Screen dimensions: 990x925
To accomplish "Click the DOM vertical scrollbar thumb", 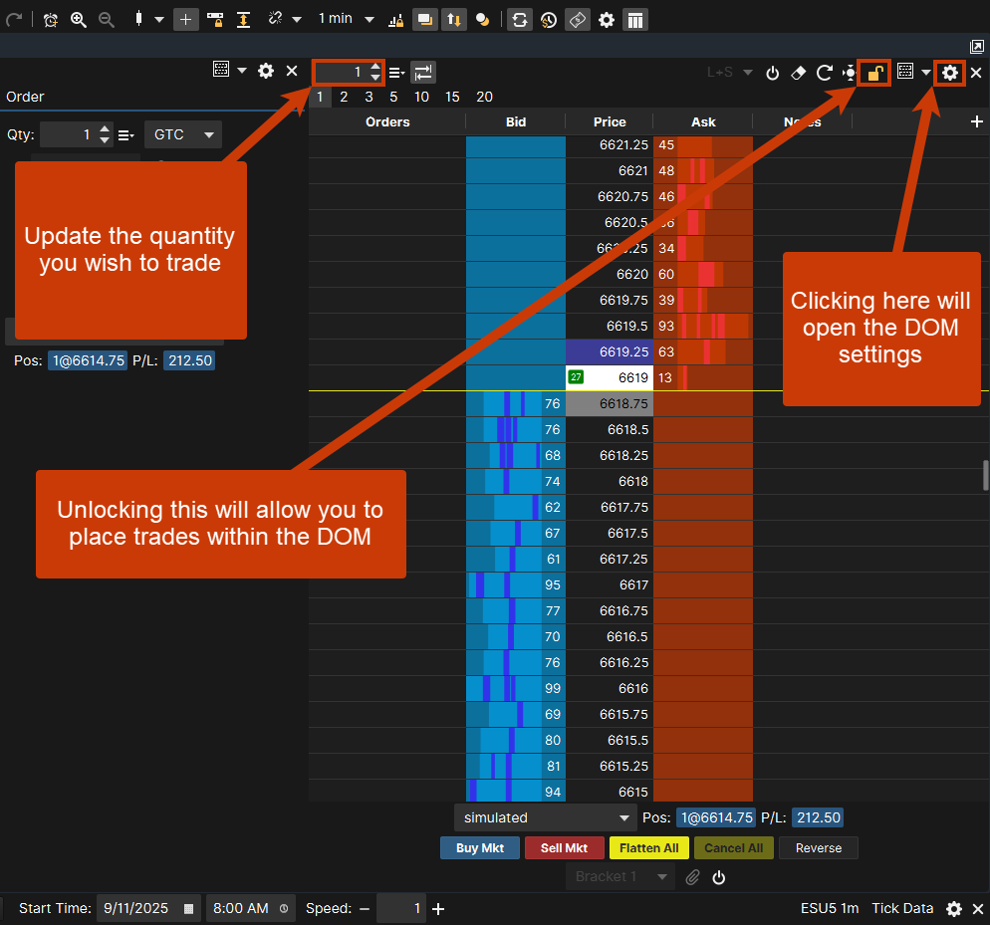I will click(985, 476).
